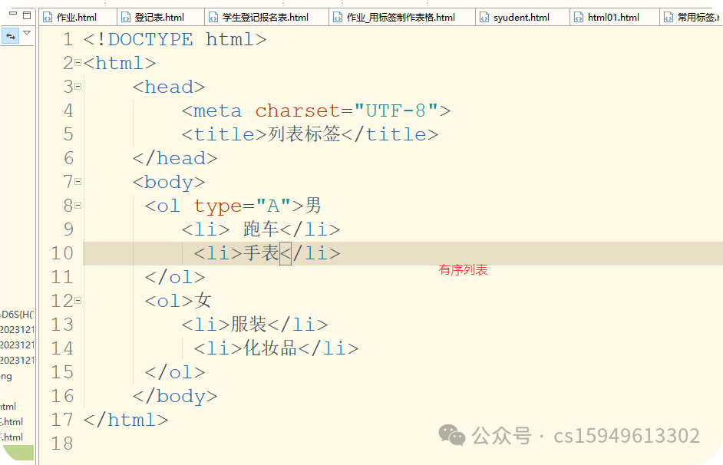Viewport: 723px width, 465px height.
Task: Maximize the left explorer panel
Action: pyautogui.click(x=27, y=15)
